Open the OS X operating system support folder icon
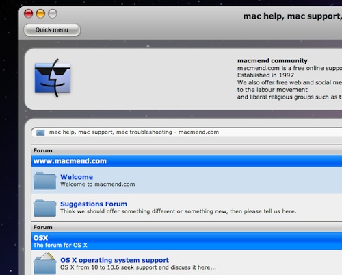The image size is (342, 275). (x=45, y=263)
